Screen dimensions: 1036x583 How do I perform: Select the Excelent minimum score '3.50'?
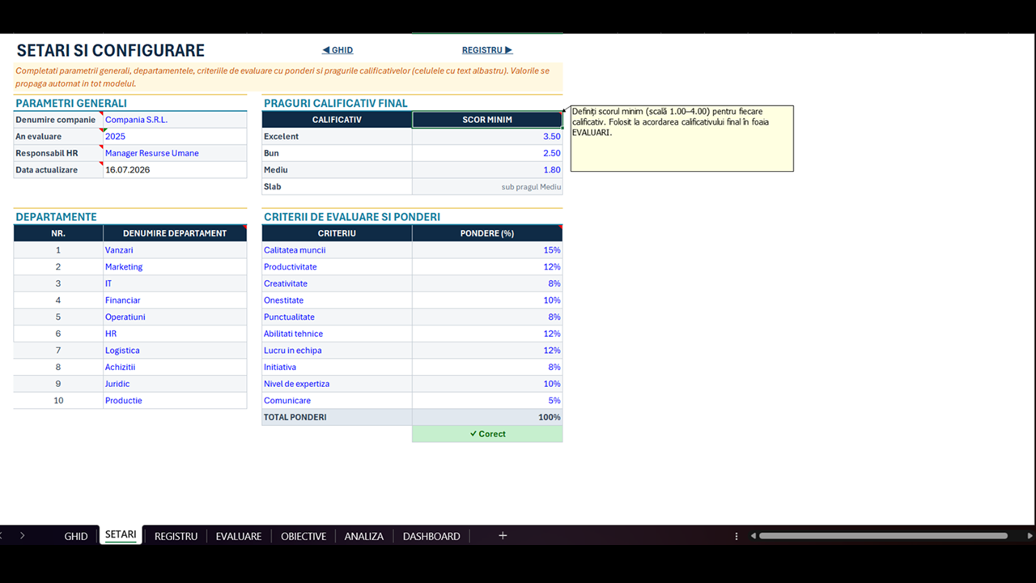pyautogui.click(x=487, y=137)
